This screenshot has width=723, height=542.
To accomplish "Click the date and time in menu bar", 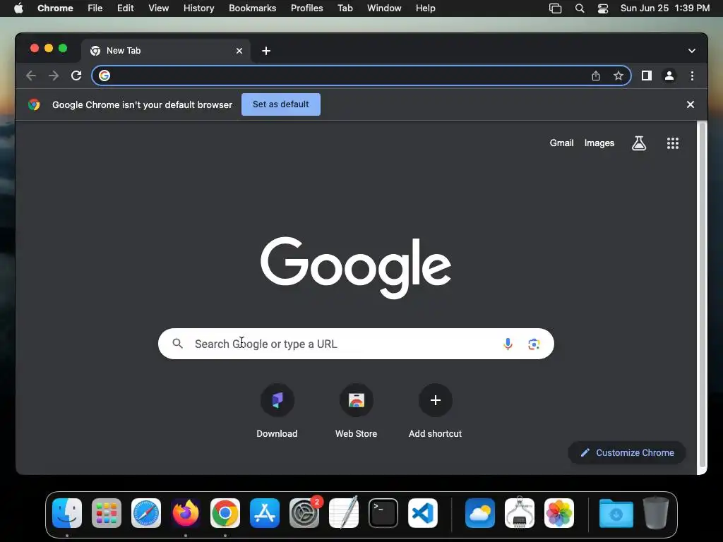I will (665, 8).
